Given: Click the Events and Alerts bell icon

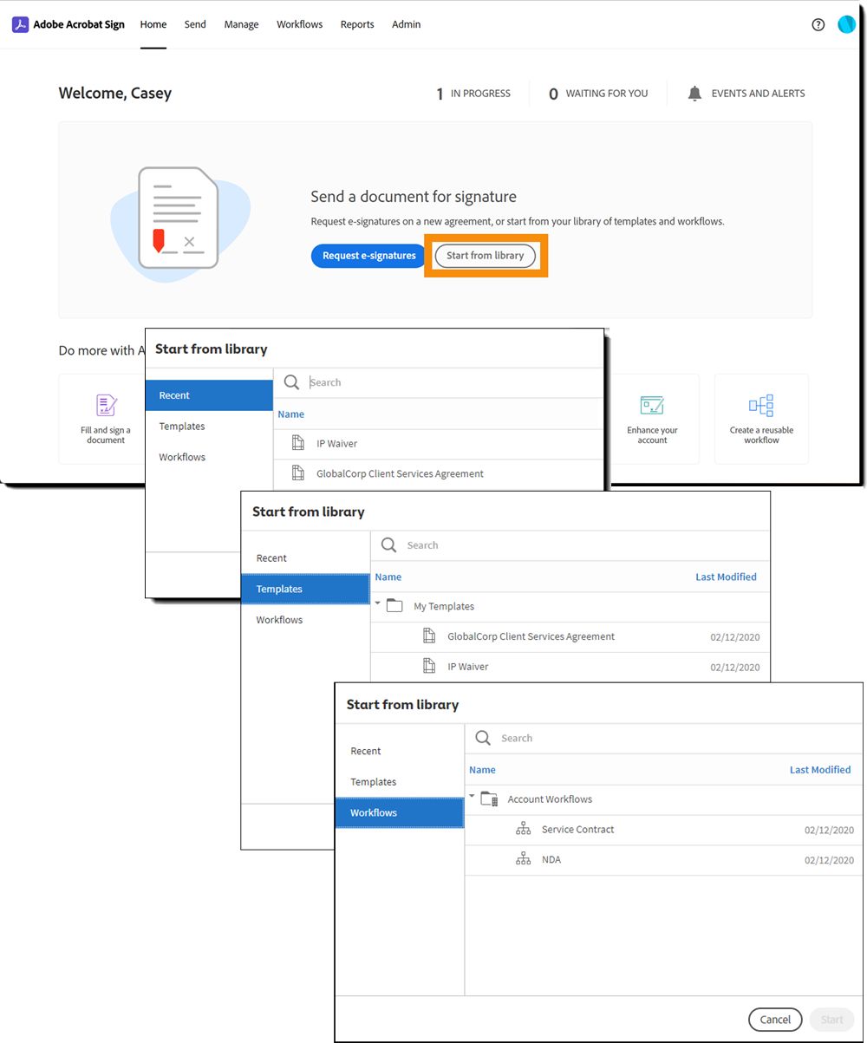Looking at the screenshot, I should click(x=694, y=94).
